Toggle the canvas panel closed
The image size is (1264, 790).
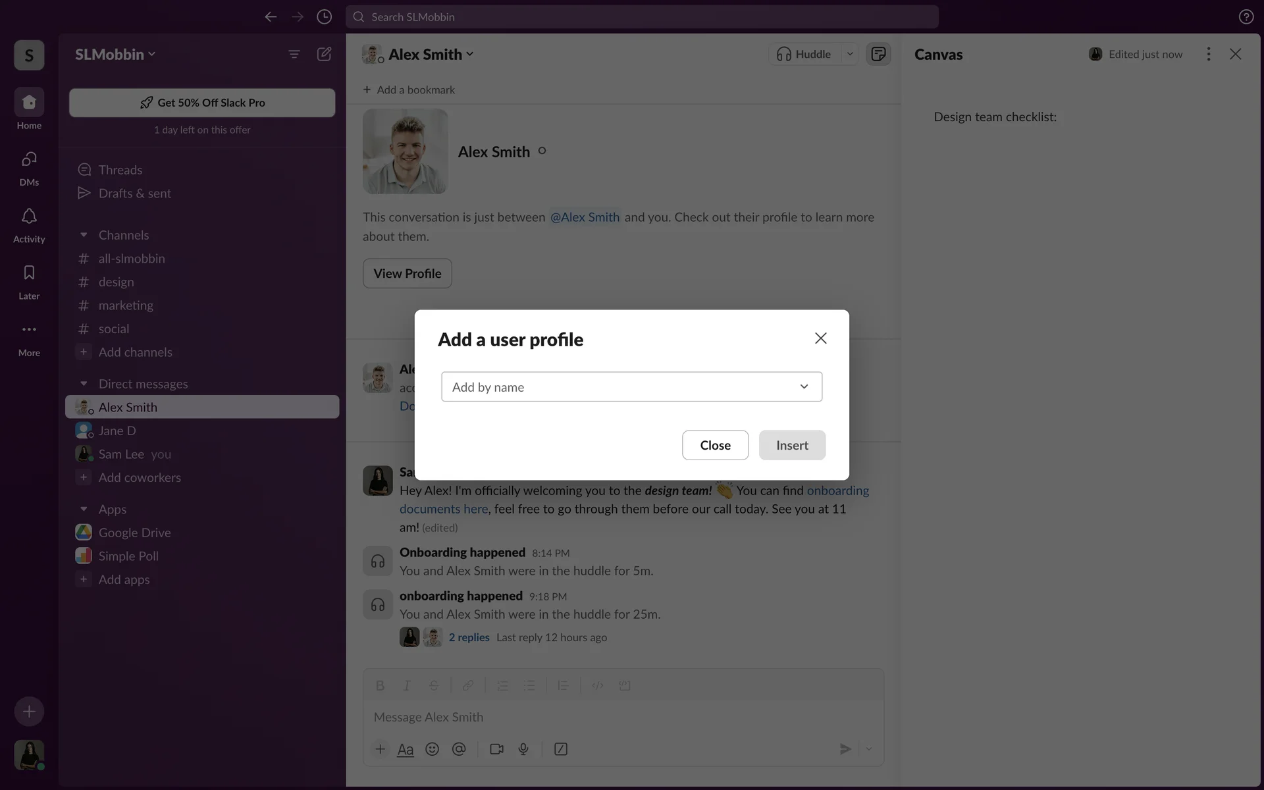1235,54
